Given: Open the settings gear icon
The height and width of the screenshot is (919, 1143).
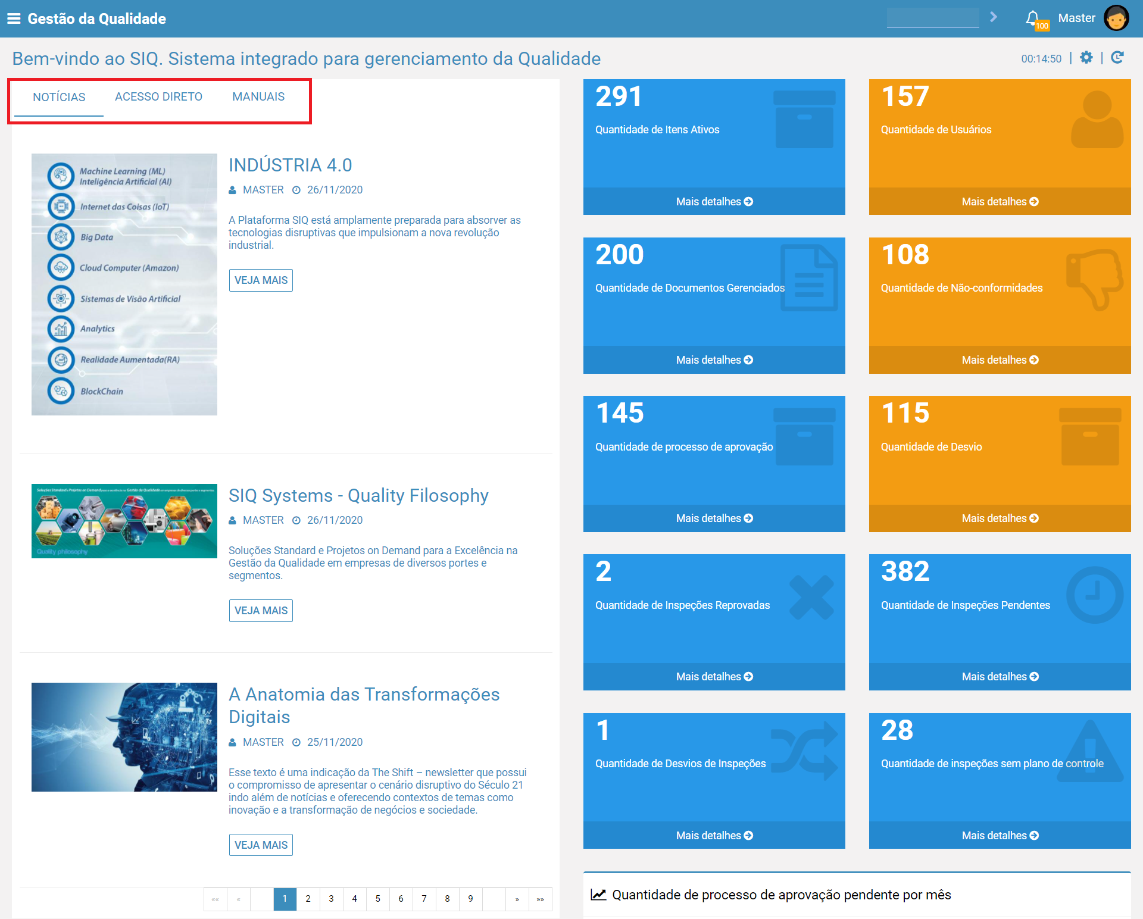Looking at the screenshot, I should pyautogui.click(x=1086, y=58).
